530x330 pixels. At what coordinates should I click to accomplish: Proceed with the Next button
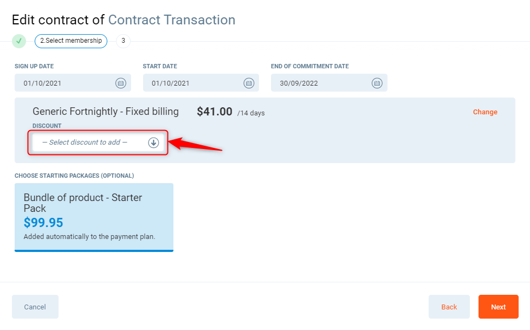(x=498, y=307)
